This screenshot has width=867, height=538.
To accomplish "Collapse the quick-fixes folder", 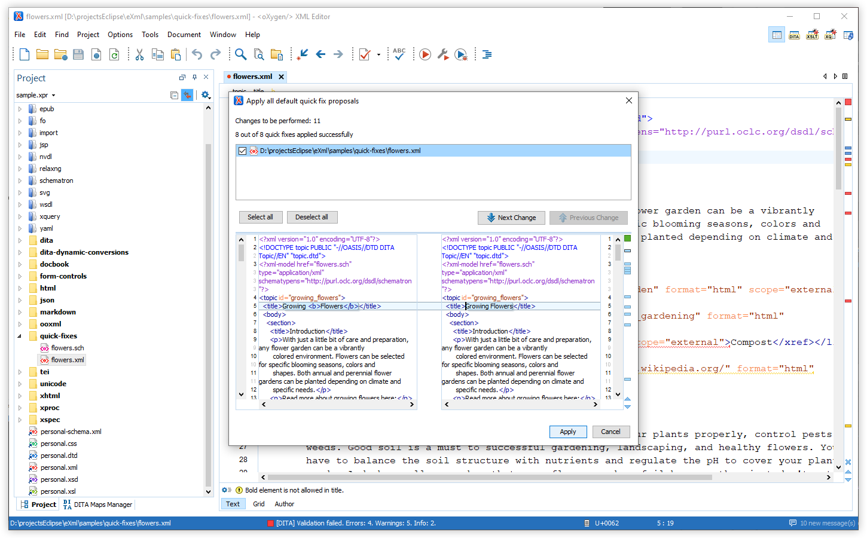I will pos(20,336).
